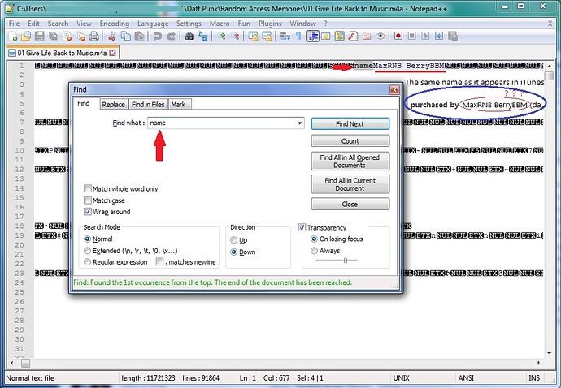Uncheck the Transparency checkbox
This screenshot has height=388, width=561.
[x=302, y=227]
